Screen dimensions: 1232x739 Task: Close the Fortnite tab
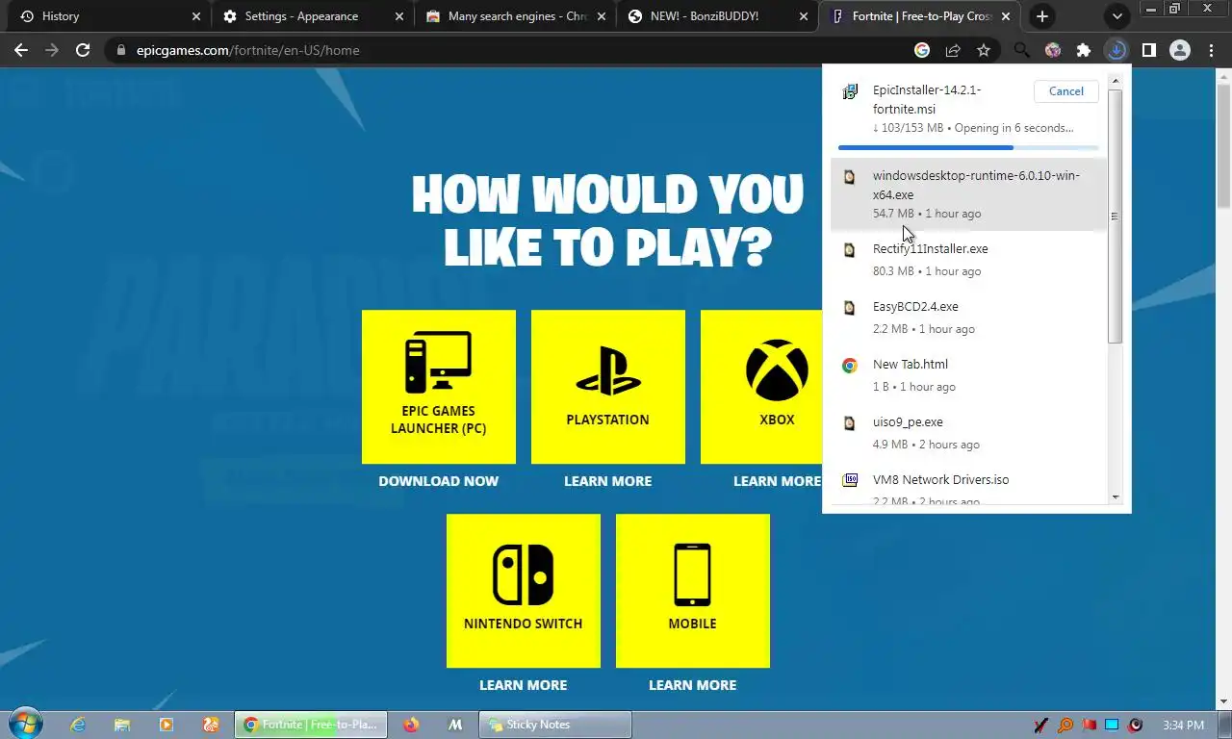[x=1005, y=16]
